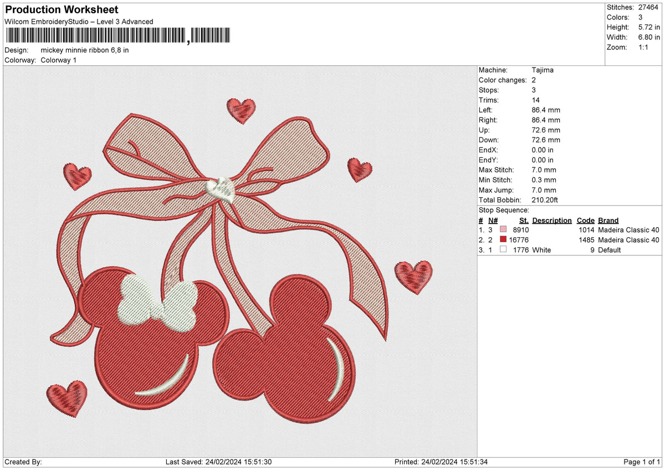The height and width of the screenshot is (470, 665).
Task: Click the 'Description' column header
Action: coord(552,221)
